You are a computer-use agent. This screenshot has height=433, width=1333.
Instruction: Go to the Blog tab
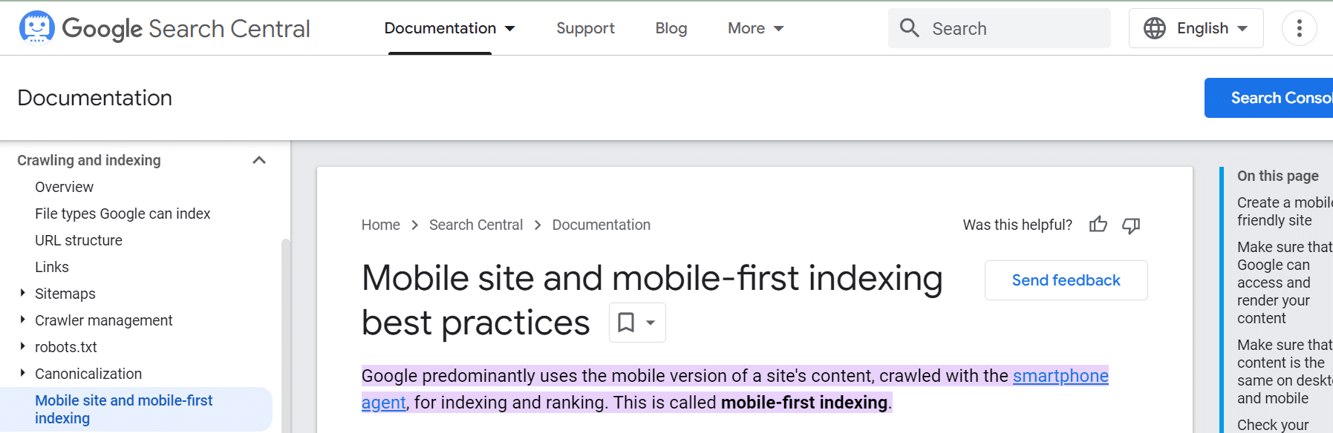point(671,28)
